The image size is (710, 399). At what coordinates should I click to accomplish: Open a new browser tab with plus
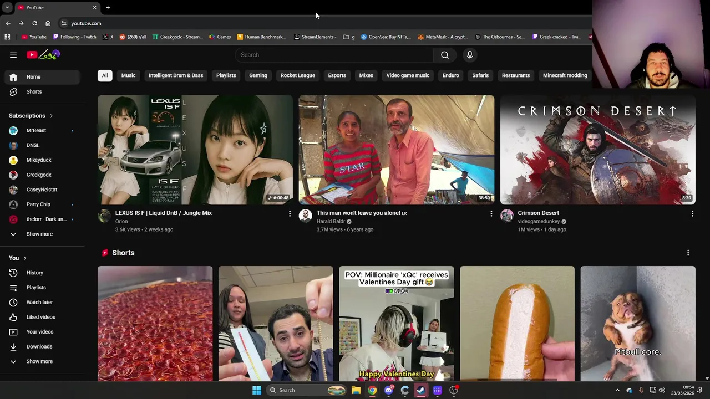[108, 8]
